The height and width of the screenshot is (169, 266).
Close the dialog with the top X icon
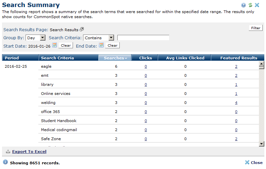click(x=257, y=5)
